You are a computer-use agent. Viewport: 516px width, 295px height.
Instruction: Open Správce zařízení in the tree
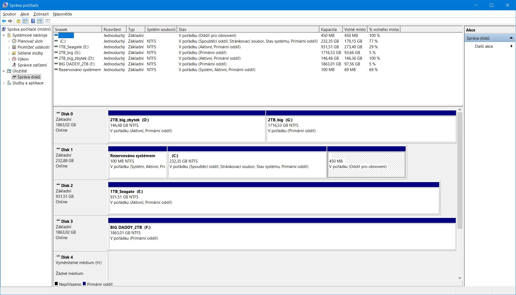[x=32, y=65]
